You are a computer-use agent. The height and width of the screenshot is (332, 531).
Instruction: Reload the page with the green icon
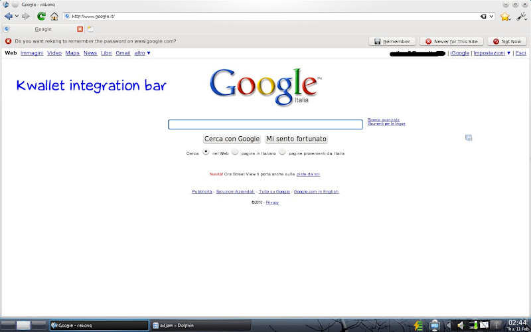[x=41, y=16]
